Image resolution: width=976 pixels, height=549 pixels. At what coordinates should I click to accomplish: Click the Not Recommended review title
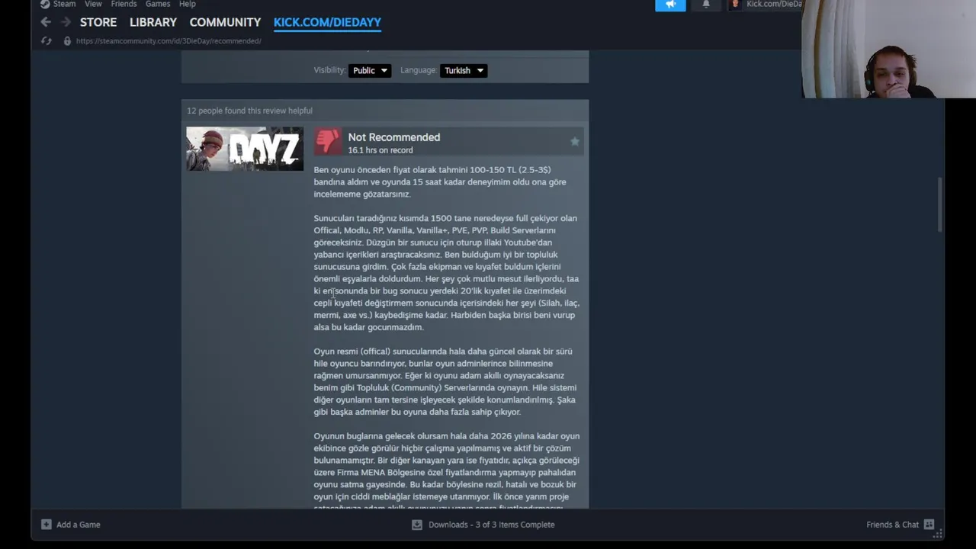[x=394, y=137]
